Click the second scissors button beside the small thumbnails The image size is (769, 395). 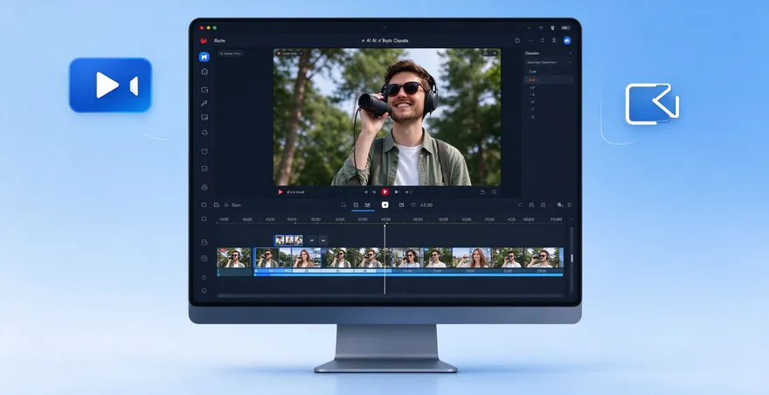click(323, 240)
